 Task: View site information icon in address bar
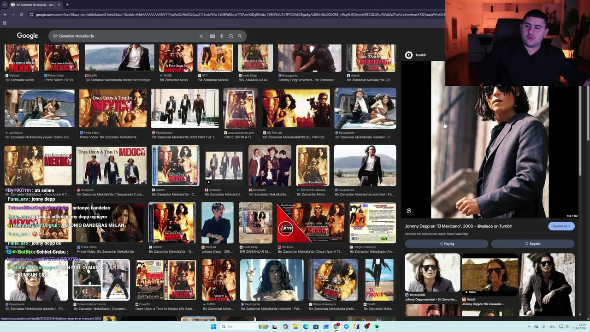point(31,14)
